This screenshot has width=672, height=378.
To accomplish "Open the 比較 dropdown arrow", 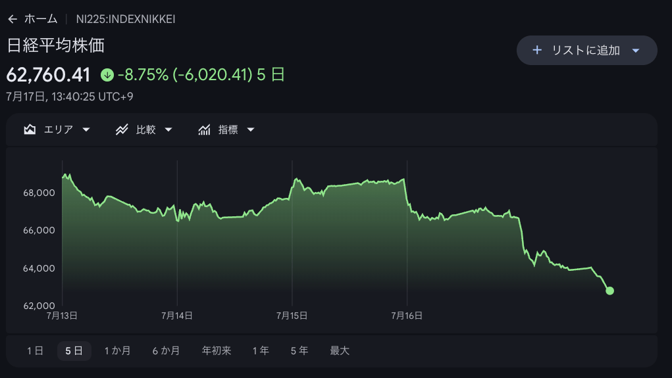I will [x=168, y=130].
